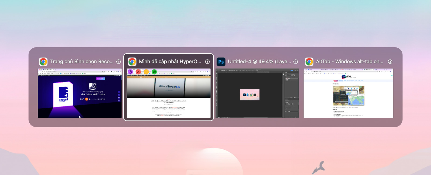The image size is (431, 175).
Task: Click Chrome icon beside 'AltTab - Windows alt-tab'
Action: coord(309,62)
